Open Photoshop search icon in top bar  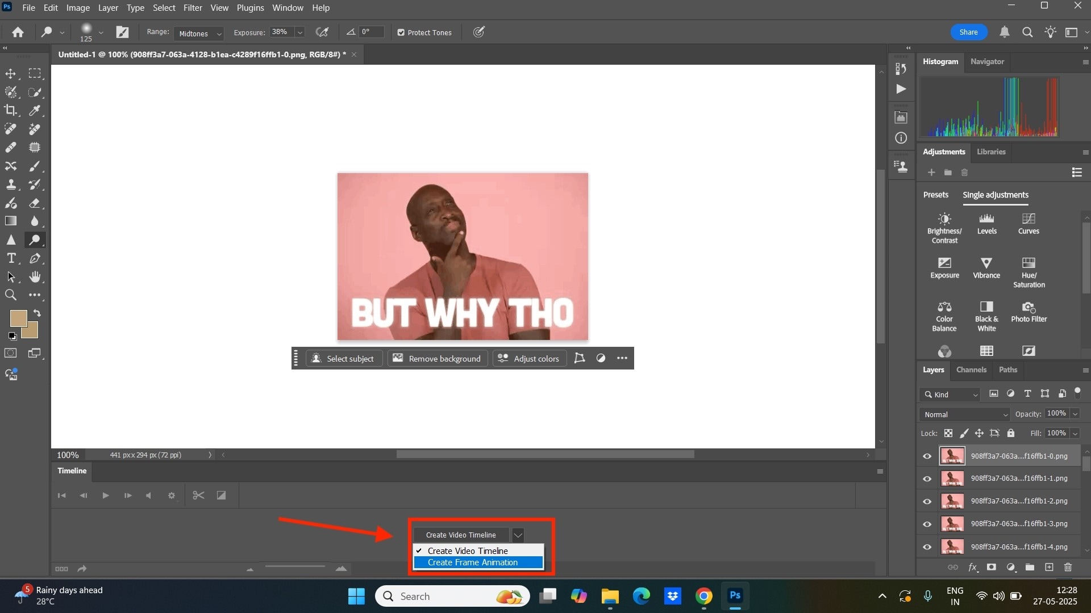[x=1027, y=32]
